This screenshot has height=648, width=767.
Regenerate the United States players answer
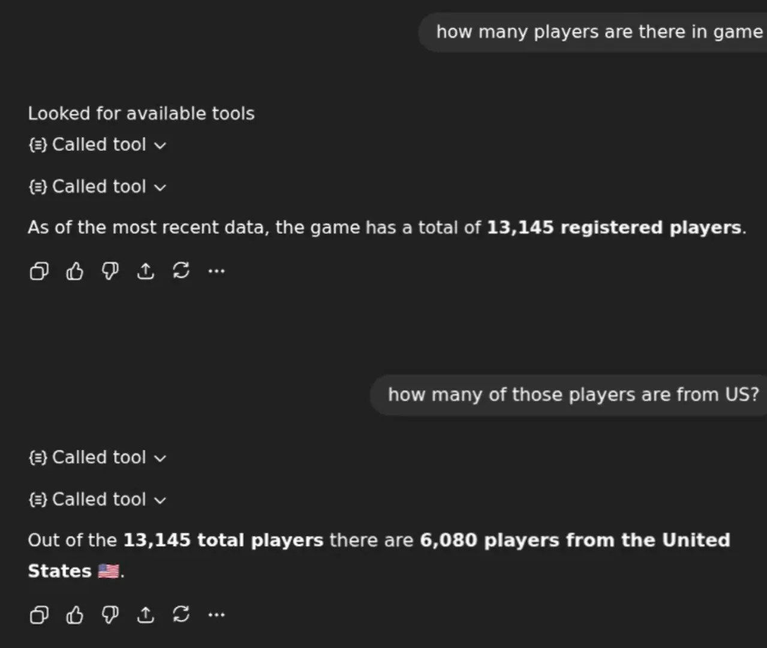click(181, 614)
